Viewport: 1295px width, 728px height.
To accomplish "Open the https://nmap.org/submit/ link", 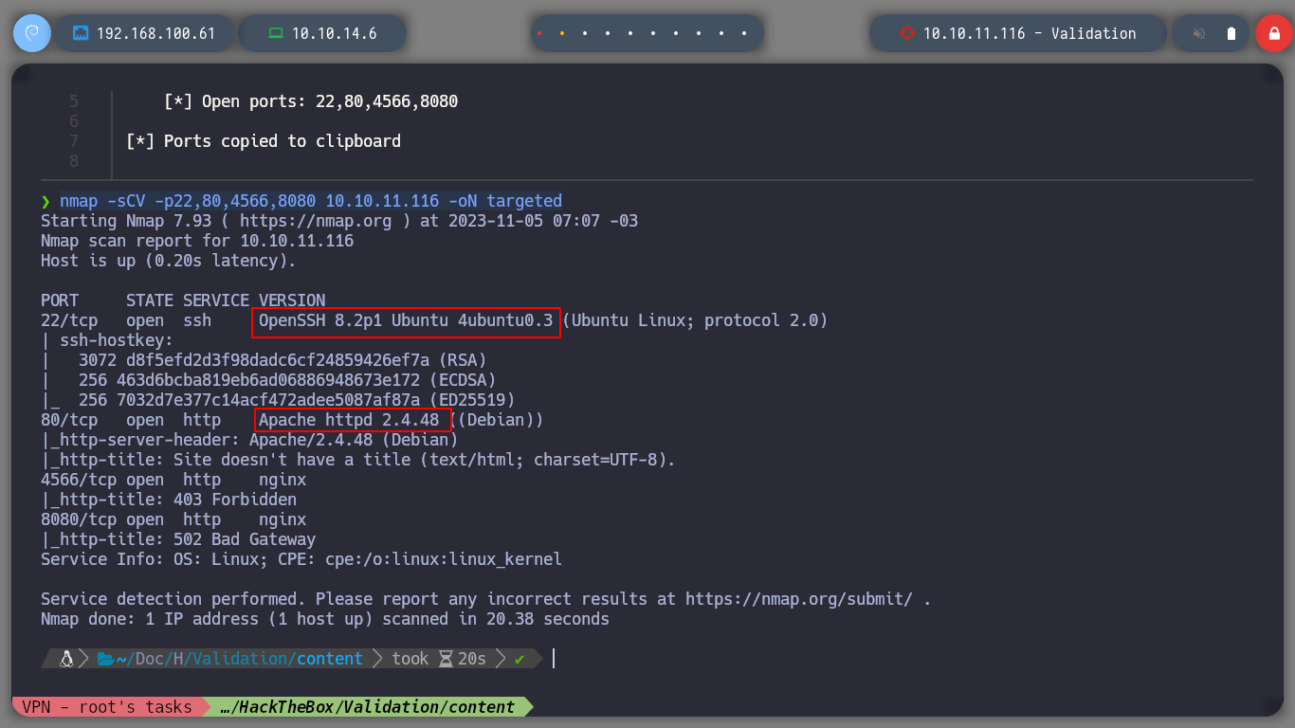I will (x=799, y=599).
